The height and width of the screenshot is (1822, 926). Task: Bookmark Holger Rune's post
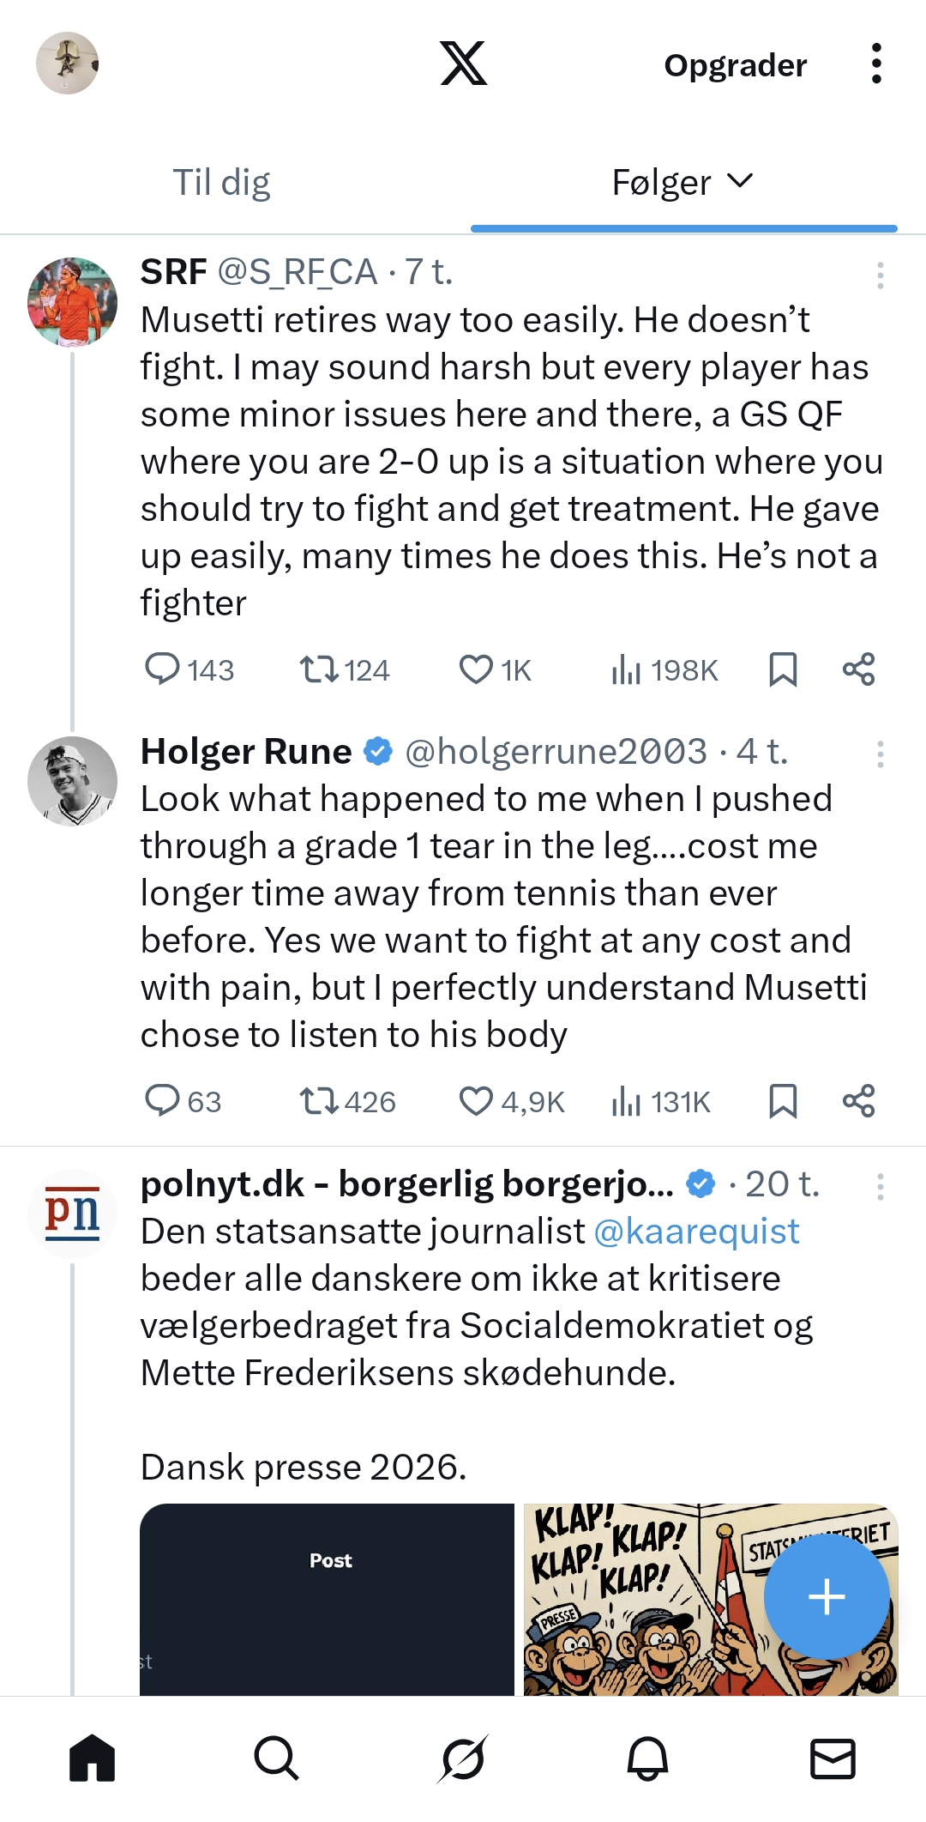783,1101
